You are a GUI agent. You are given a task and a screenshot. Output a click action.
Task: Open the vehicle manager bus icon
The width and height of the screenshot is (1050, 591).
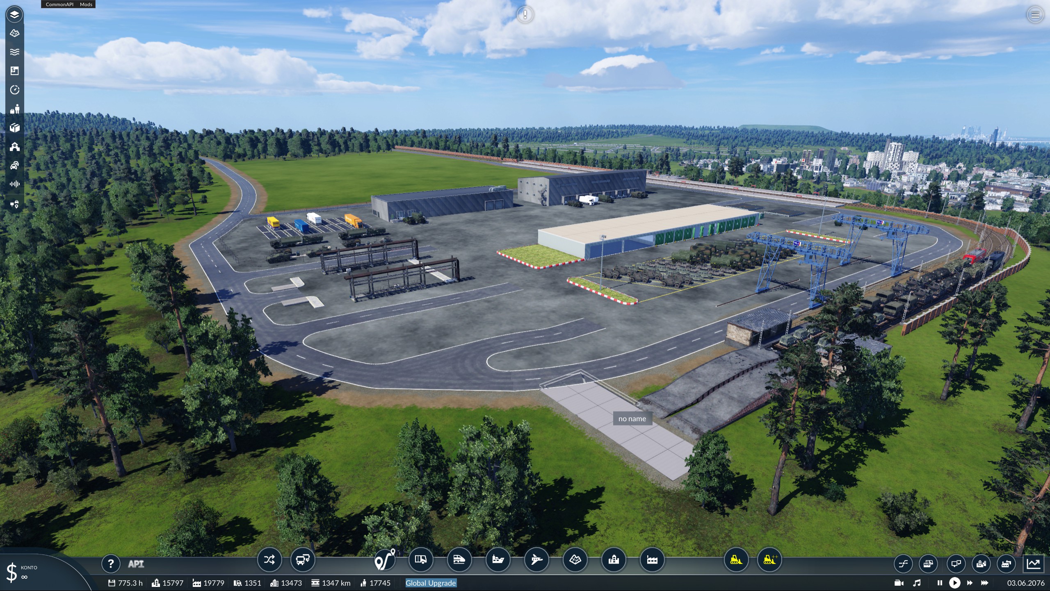[303, 559]
